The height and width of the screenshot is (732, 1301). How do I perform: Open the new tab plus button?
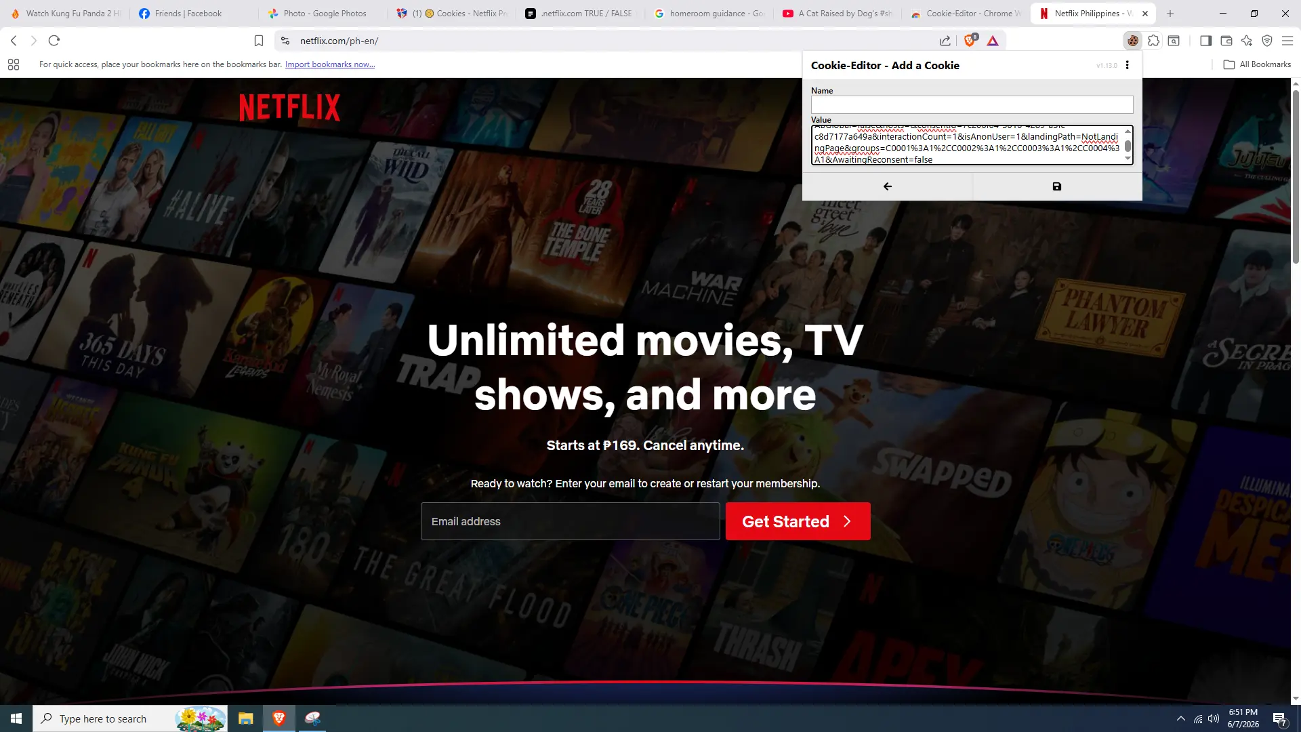1170,14
